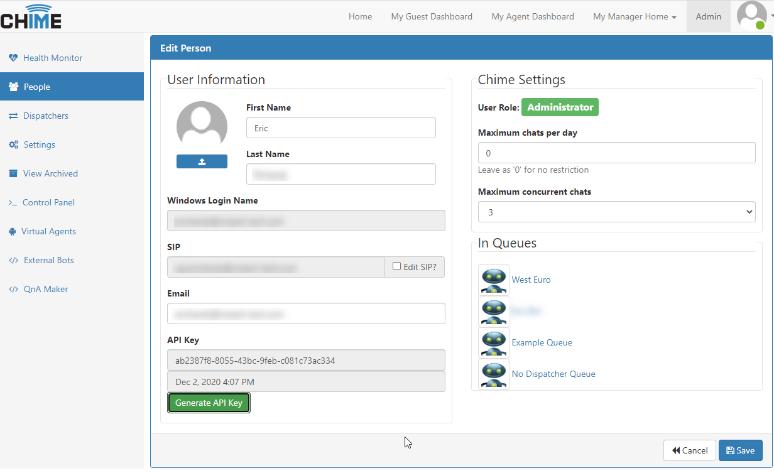Click the Email input field
The image size is (774, 473).
click(x=306, y=313)
